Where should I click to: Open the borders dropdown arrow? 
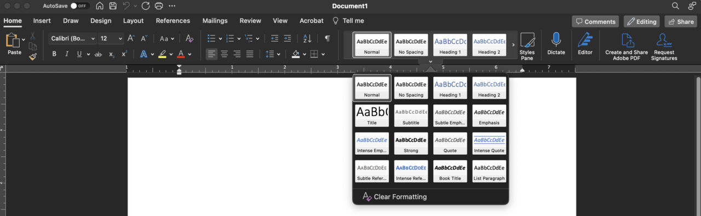coord(323,54)
